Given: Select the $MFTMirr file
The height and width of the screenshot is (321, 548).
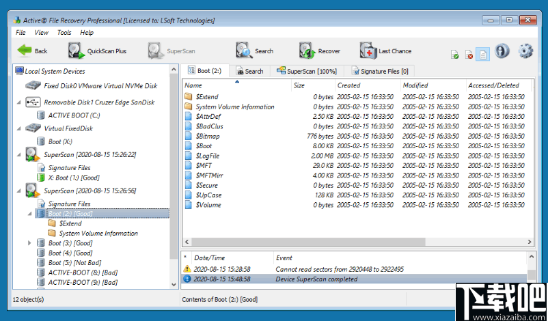Looking at the screenshot, I should 209,176.
